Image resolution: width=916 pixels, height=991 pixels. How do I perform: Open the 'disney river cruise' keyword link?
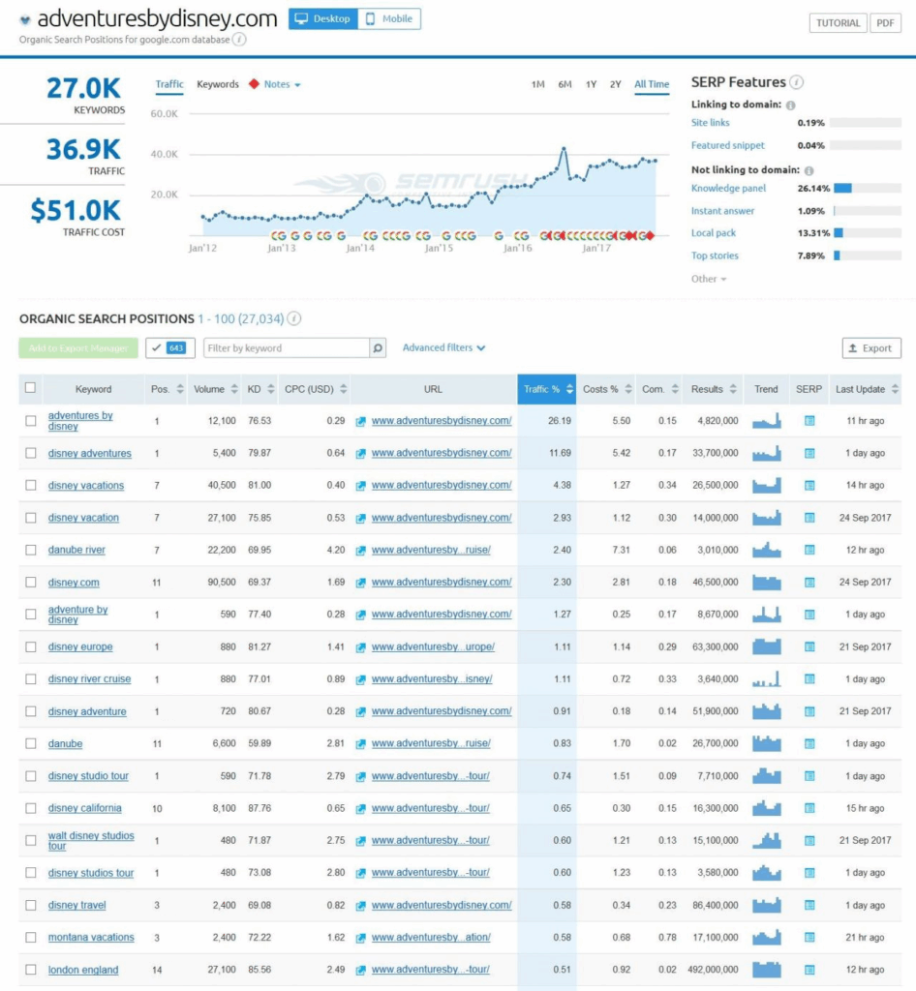89,679
